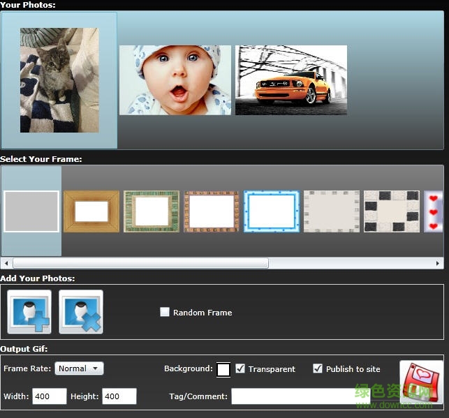Viewport: 449px width, 418px height.
Task: Pick the green patterned frame
Action: (152, 211)
